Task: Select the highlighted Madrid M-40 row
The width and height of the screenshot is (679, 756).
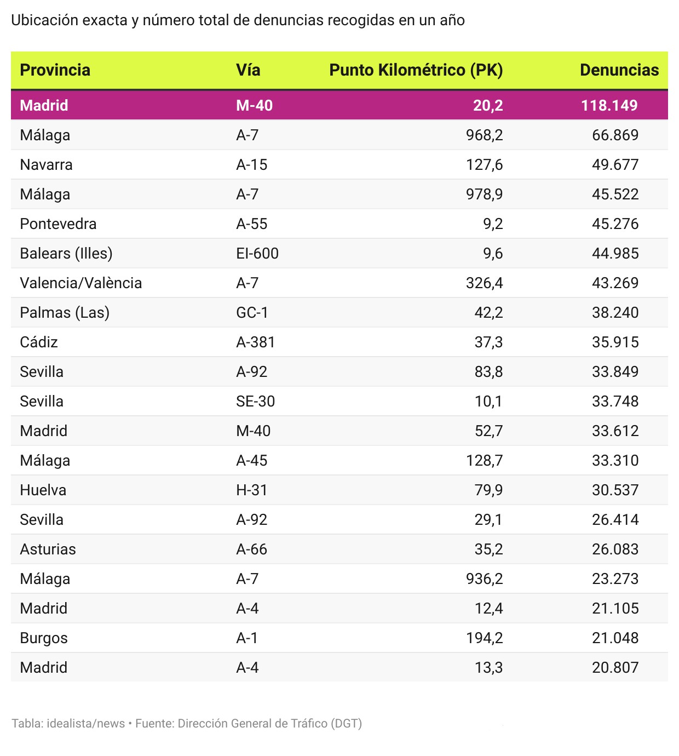Action: click(x=339, y=105)
